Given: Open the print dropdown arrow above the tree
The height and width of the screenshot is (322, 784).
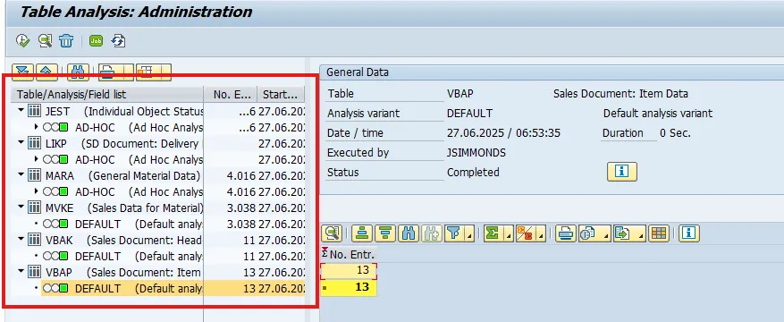Looking at the screenshot, I should point(128,72).
